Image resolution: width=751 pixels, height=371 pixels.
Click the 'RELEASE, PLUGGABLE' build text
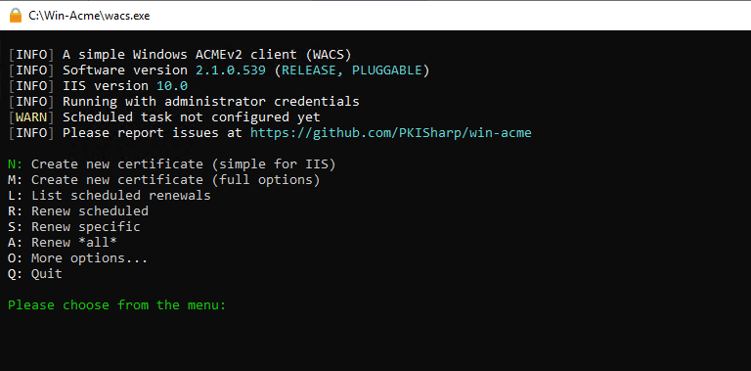[x=352, y=70]
